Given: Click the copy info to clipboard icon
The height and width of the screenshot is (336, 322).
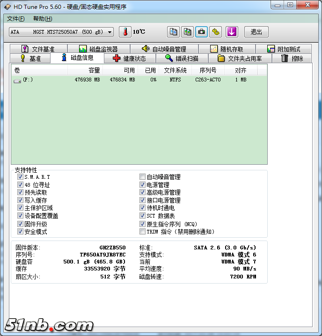Looking at the screenshot, I should click(x=174, y=32).
